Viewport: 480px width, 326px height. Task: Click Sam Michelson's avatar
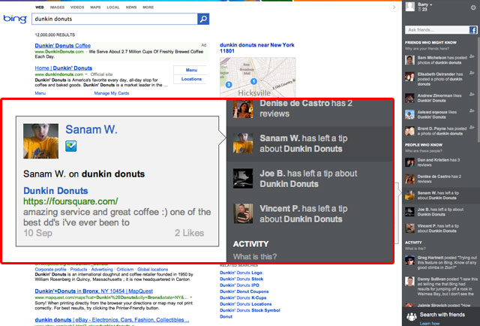tap(409, 60)
